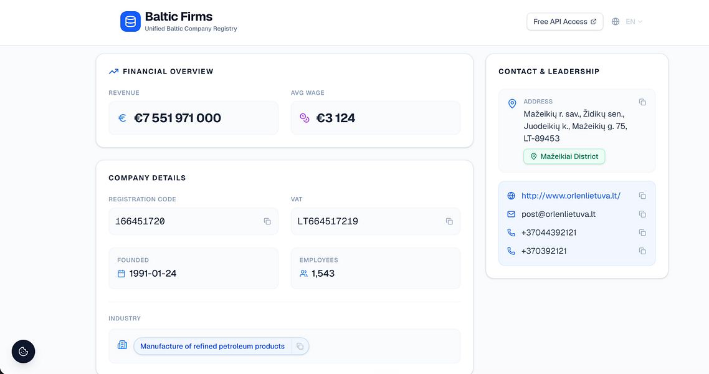Click the building icon in Industry section

tap(122, 345)
